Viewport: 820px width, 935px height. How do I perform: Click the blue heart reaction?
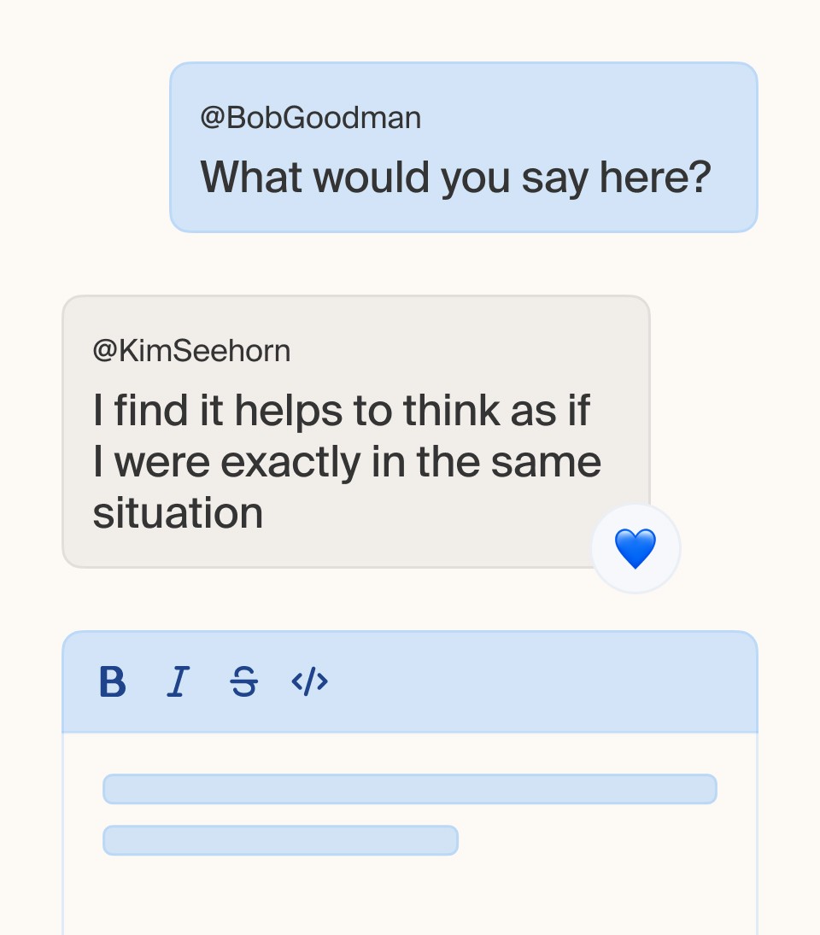pyautogui.click(x=635, y=548)
